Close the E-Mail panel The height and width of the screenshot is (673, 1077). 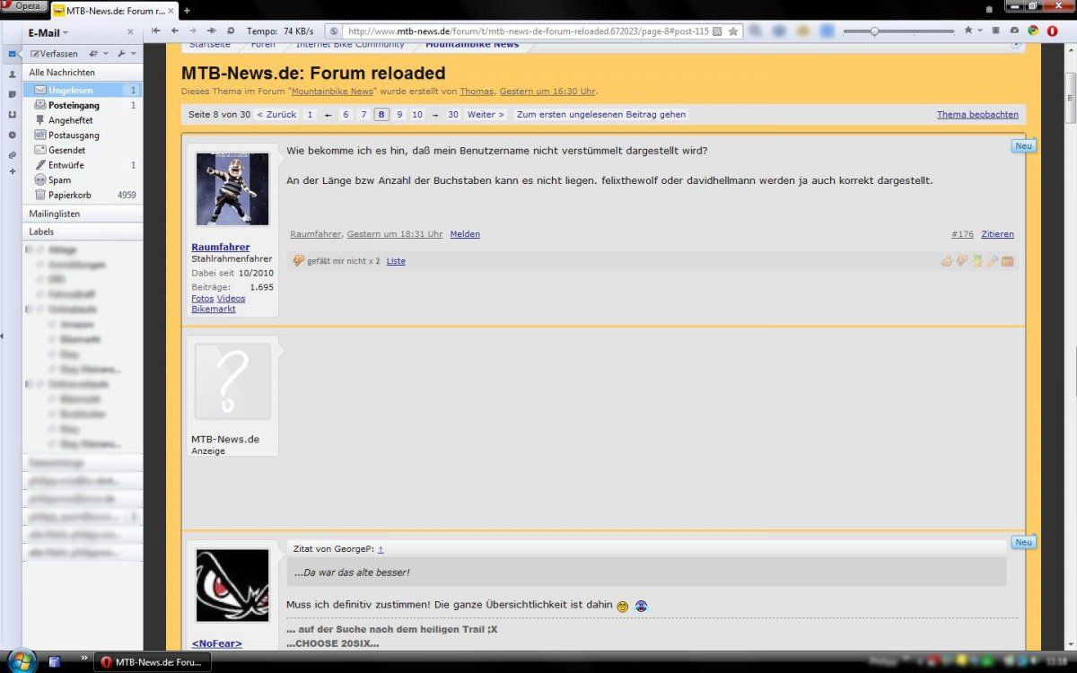point(130,32)
